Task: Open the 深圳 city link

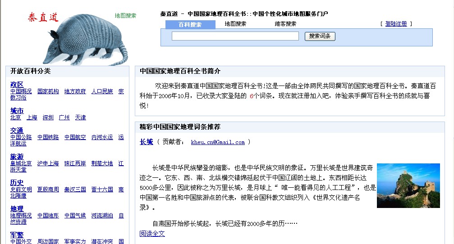Action: point(48,117)
